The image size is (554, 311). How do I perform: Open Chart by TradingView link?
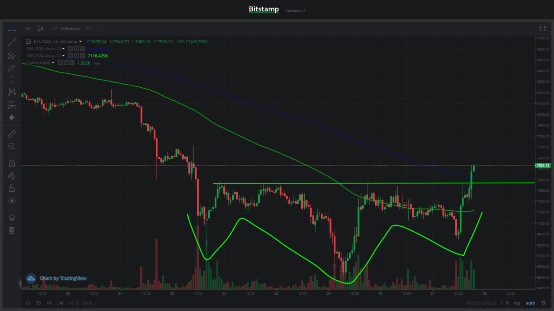point(63,278)
